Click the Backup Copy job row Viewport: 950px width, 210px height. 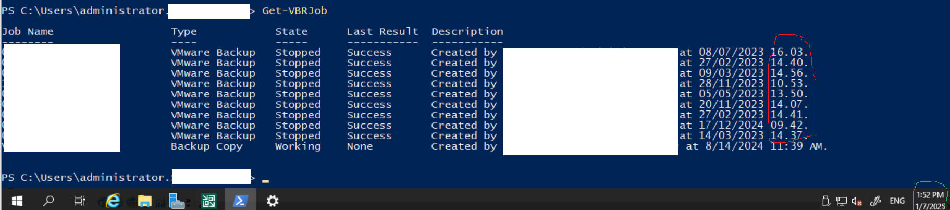pyautogui.click(x=414, y=146)
